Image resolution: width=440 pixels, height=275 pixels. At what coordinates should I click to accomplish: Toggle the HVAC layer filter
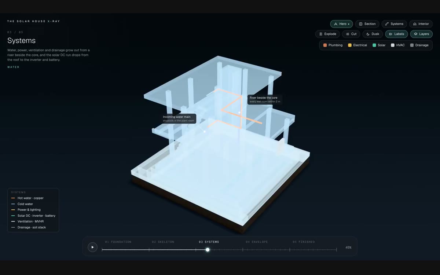tap(398, 45)
